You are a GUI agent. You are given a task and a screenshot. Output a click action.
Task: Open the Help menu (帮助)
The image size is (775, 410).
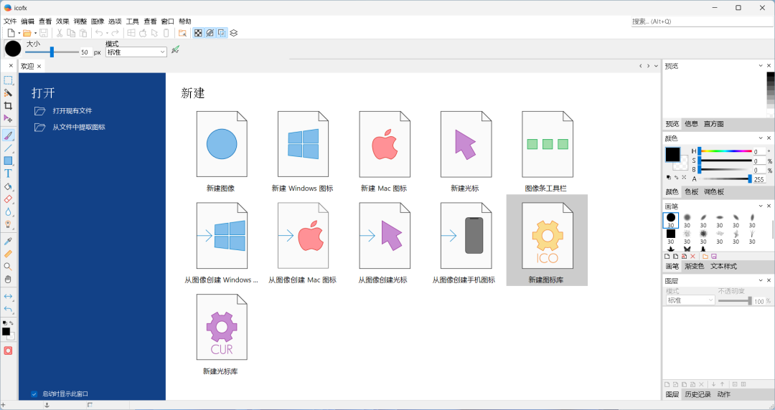tap(185, 22)
